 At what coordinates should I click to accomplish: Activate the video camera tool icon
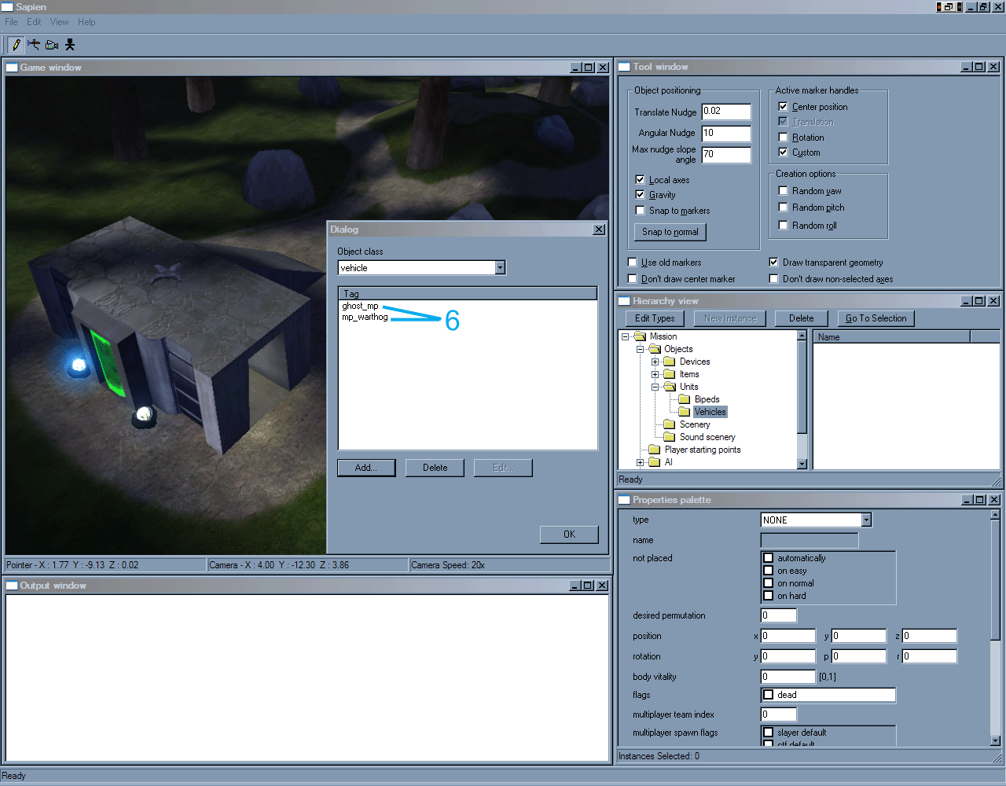point(52,45)
